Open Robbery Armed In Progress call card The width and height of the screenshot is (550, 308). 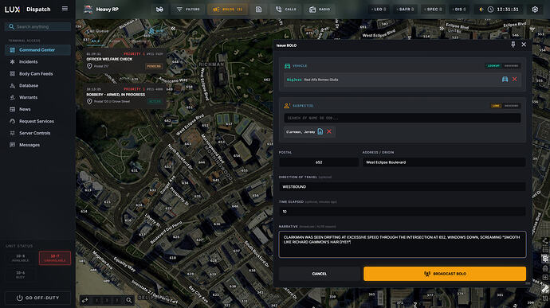[124, 96]
